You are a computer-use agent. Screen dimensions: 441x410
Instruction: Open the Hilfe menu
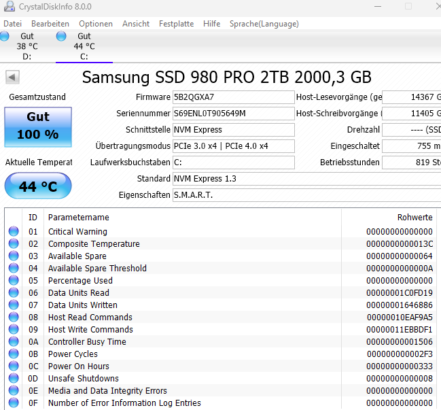(212, 24)
